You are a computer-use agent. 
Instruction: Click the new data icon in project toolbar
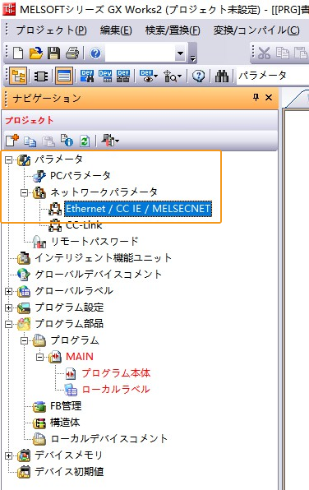click(x=12, y=141)
